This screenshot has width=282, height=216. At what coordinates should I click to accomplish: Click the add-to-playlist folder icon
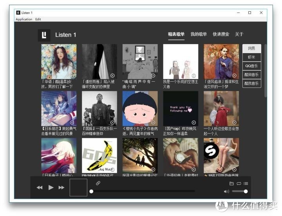[231, 183]
